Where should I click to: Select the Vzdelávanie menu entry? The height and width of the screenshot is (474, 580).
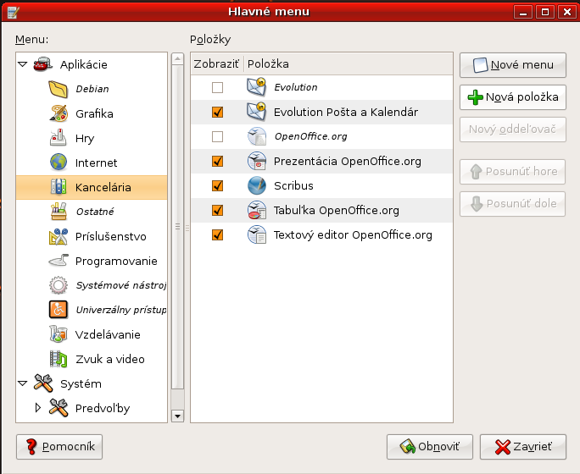[x=108, y=335]
